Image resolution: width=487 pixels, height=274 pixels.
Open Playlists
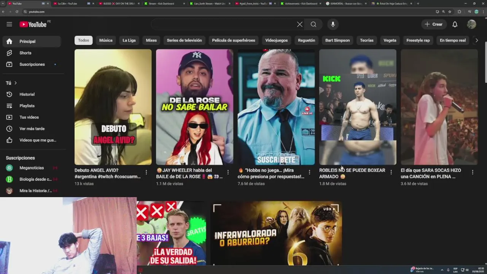click(32, 106)
